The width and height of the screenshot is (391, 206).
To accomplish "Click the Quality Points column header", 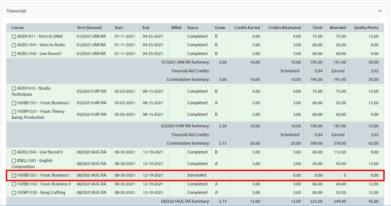I will coord(366,28).
